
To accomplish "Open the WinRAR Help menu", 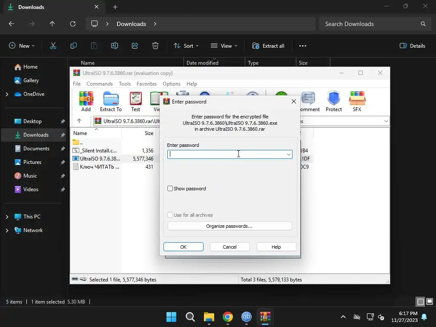I will tap(192, 84).
